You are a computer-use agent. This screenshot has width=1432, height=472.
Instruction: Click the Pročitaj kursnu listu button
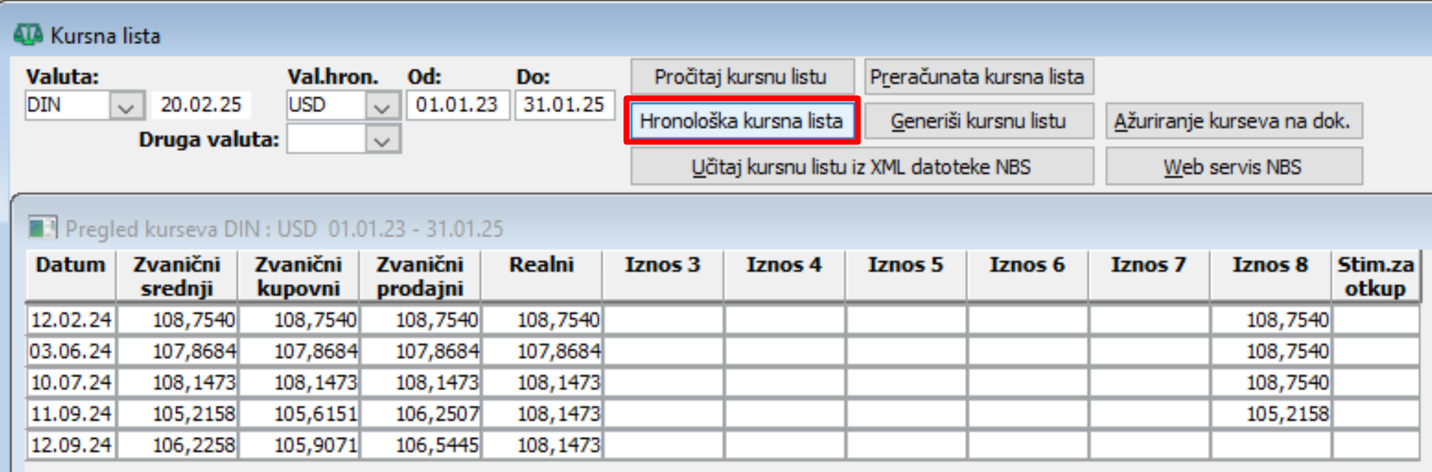[742, 77]
